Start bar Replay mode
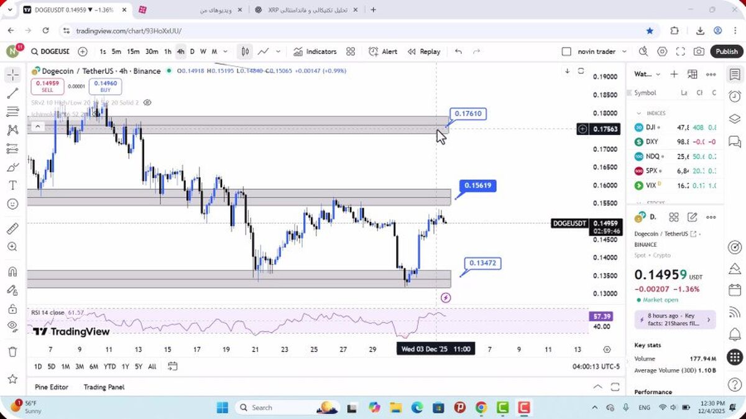 (424, 52)
